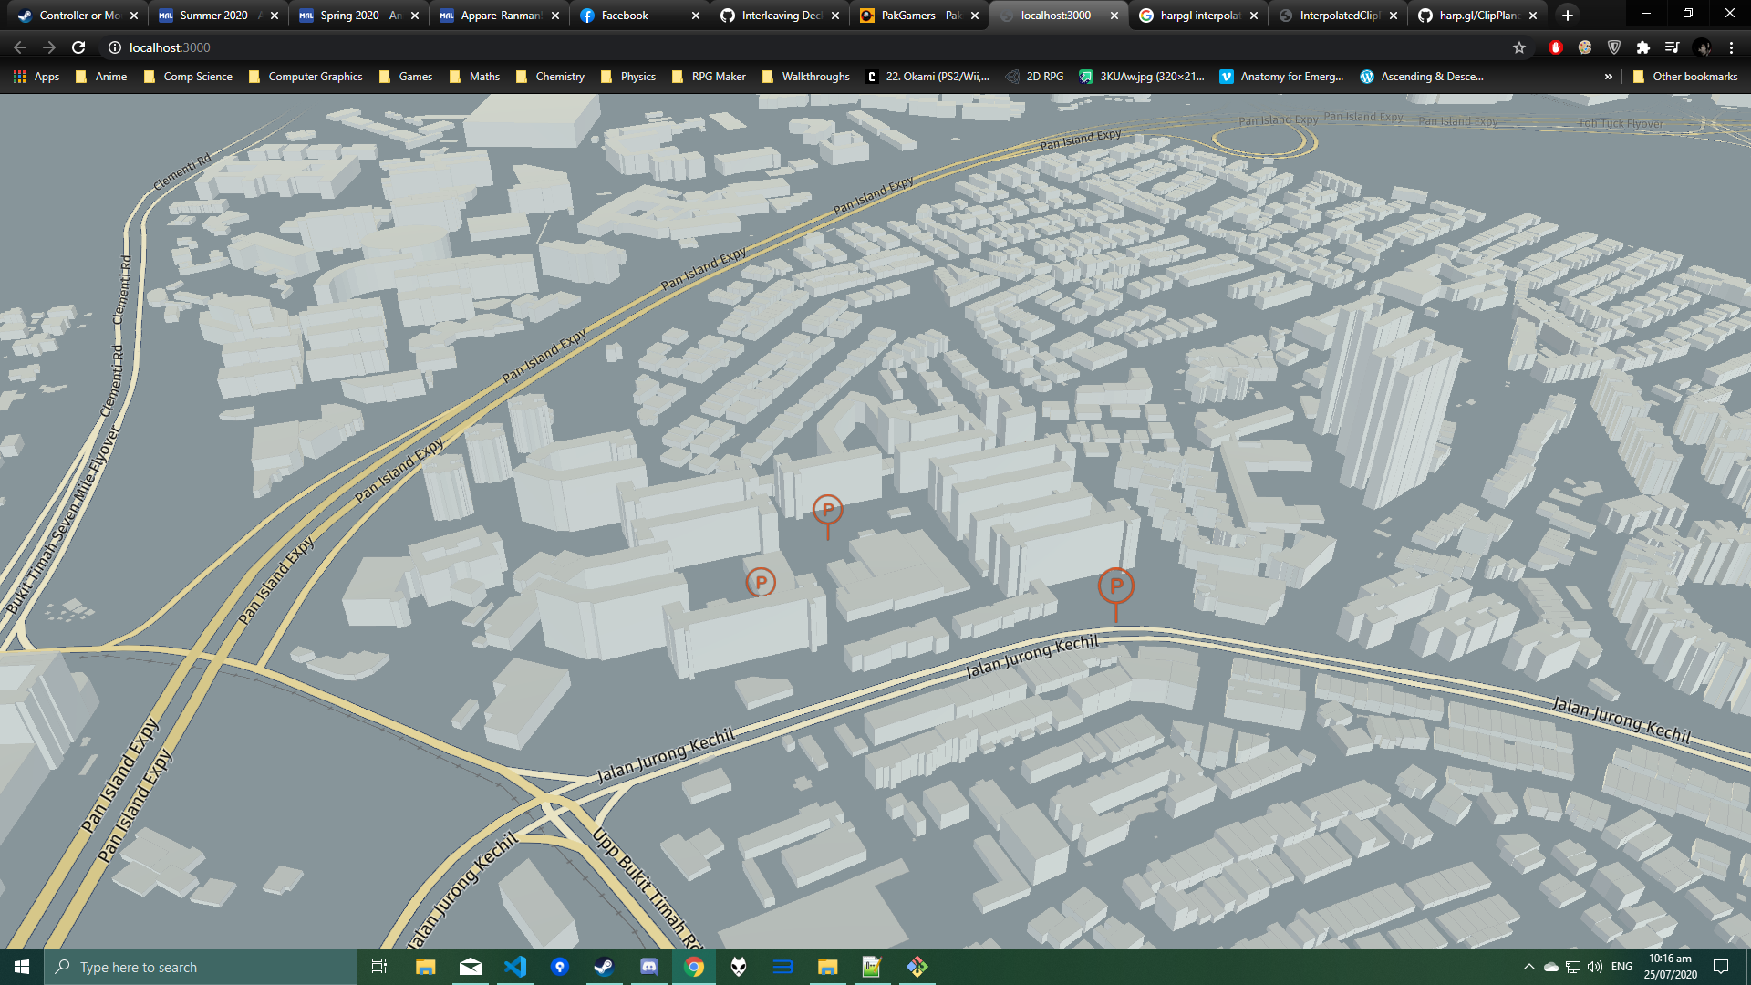This screenshot has width=1751, height=985.
Task: Switch to the PakGamers tab
Action: [x=918, y=16]
